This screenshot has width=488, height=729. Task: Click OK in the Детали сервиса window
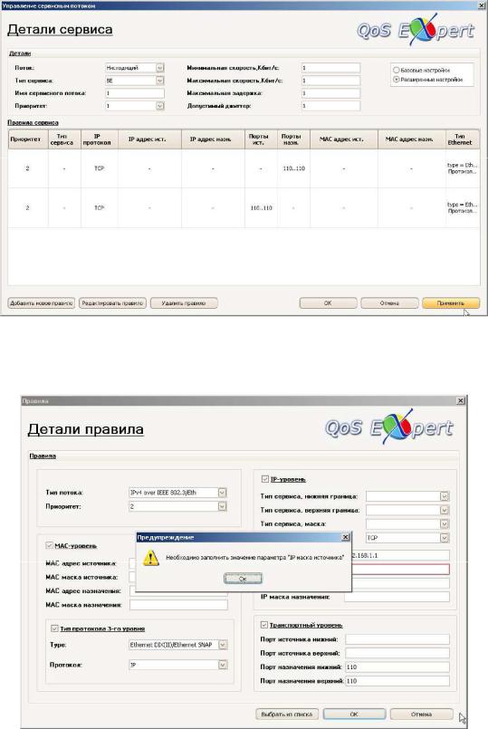click(x=328, y=303)
